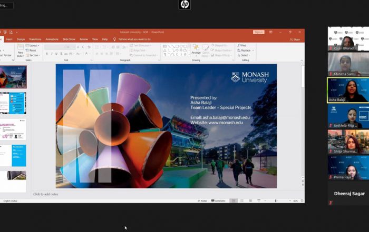Screen dimensions: 369x232
Task: Click the Fit slide to window icon
Action: click(302, 201)
